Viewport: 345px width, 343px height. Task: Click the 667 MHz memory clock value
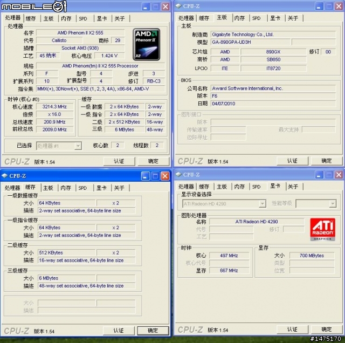[x=229, y=271]
